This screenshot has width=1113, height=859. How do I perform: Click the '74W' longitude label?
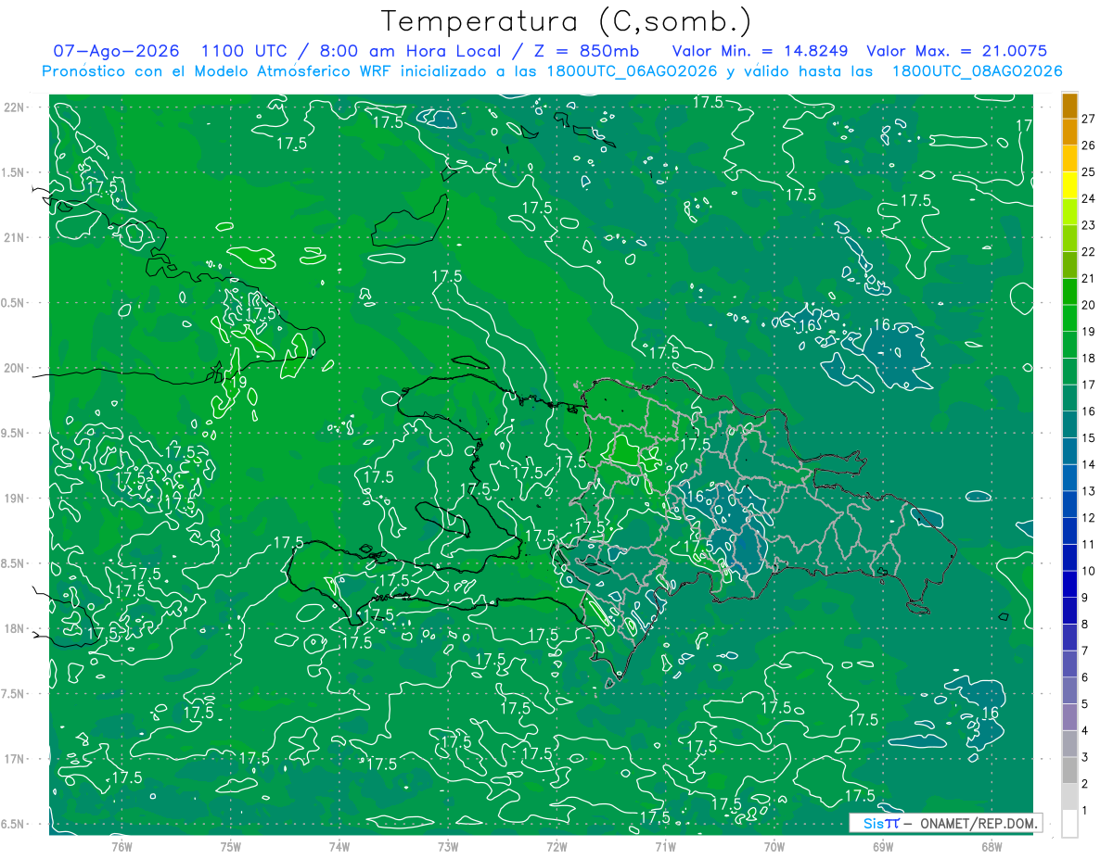click(339, 846)
